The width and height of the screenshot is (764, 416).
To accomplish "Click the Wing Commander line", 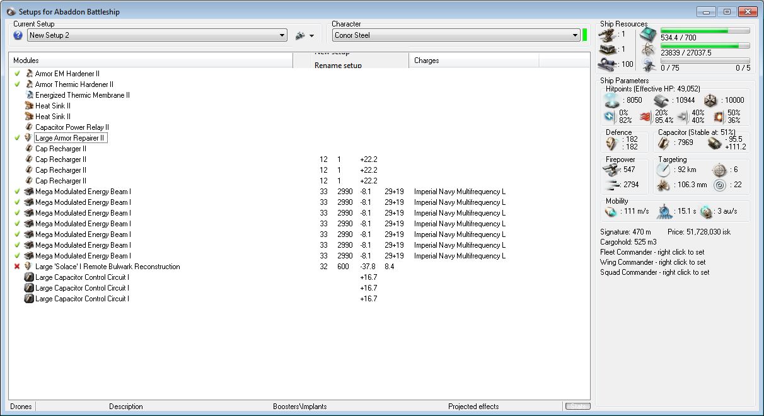I will click(x=652, y=262).
